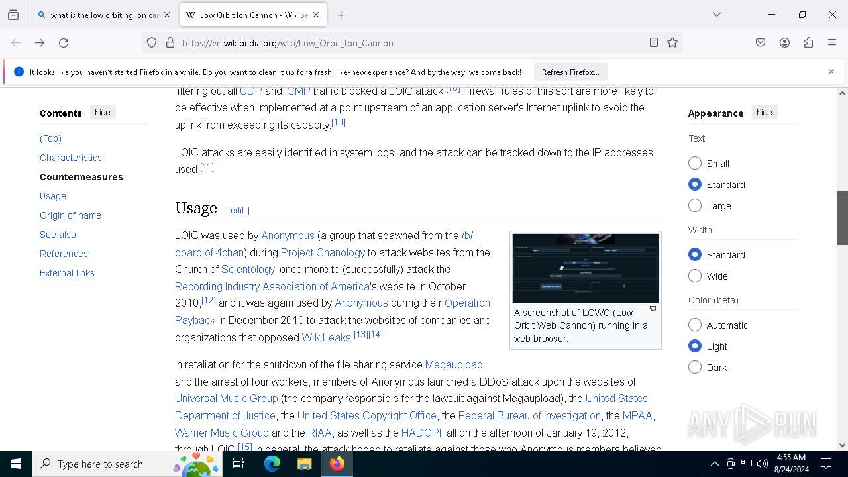Open the Project Chanology link

click(x=323, y=252)
